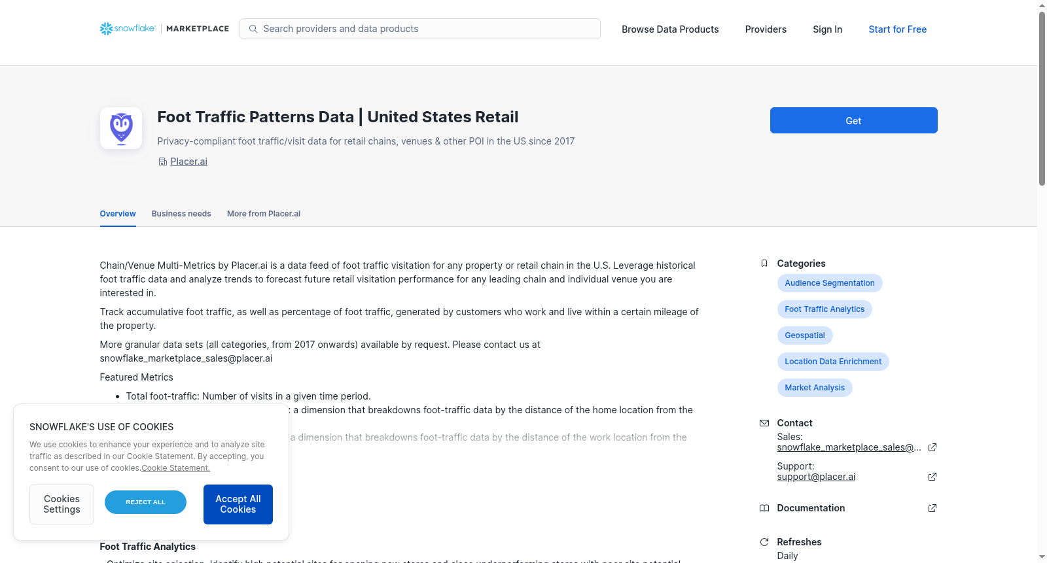Focus the search providers and data products field
This screenshot has width=1047, height=563.
(x=420, y=29)
